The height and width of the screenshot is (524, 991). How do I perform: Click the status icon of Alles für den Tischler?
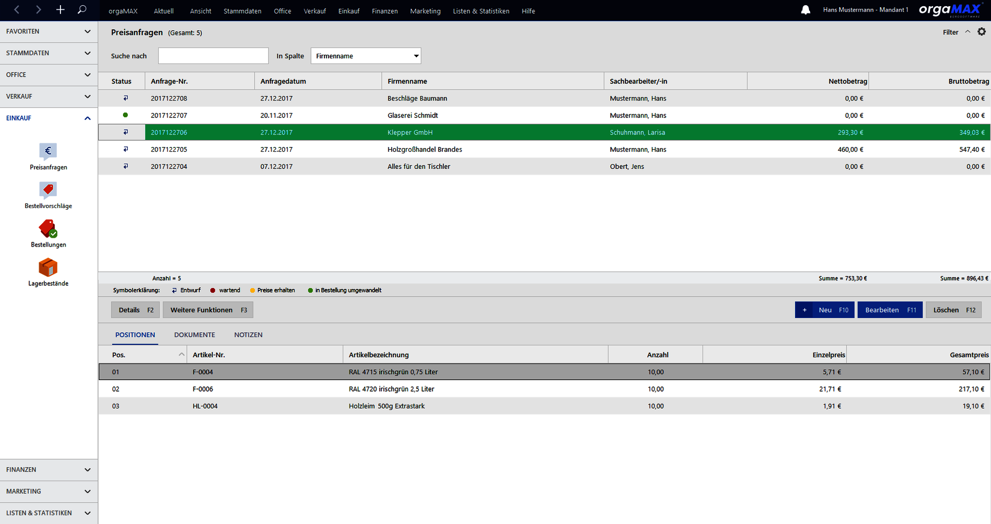click(x=125, y=166)
